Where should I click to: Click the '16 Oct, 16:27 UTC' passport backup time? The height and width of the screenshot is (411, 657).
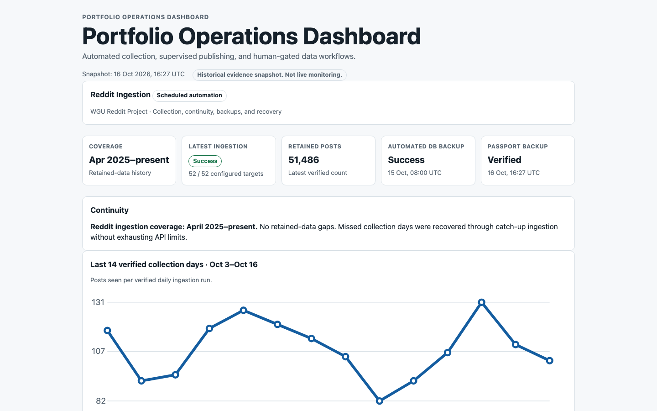pos(514,173)
